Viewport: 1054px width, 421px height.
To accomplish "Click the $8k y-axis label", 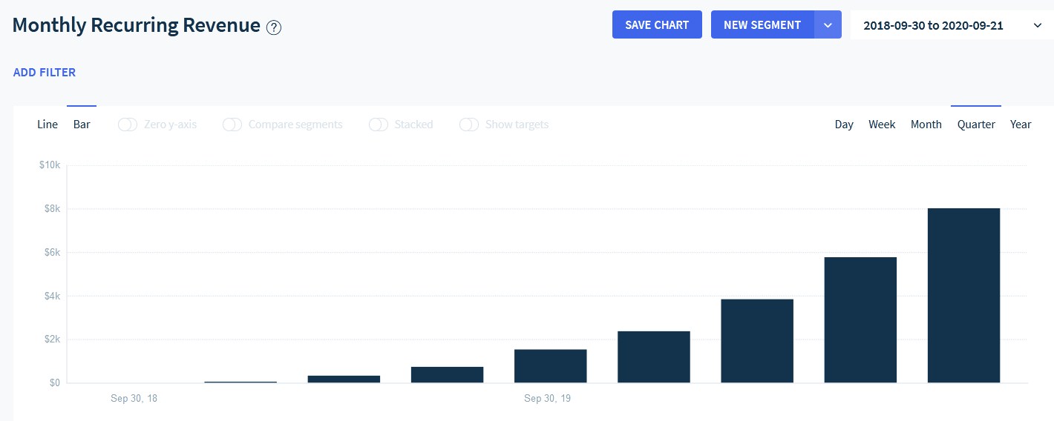I will pyautogui.click(x=52, y=209).
